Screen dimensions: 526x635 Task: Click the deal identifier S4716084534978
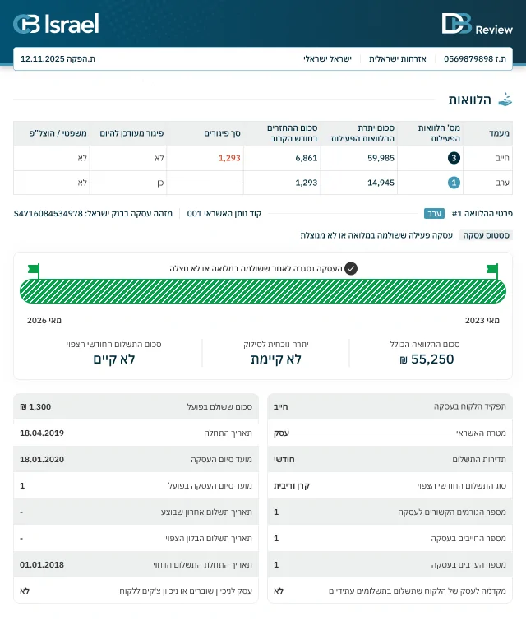[48, 213]
